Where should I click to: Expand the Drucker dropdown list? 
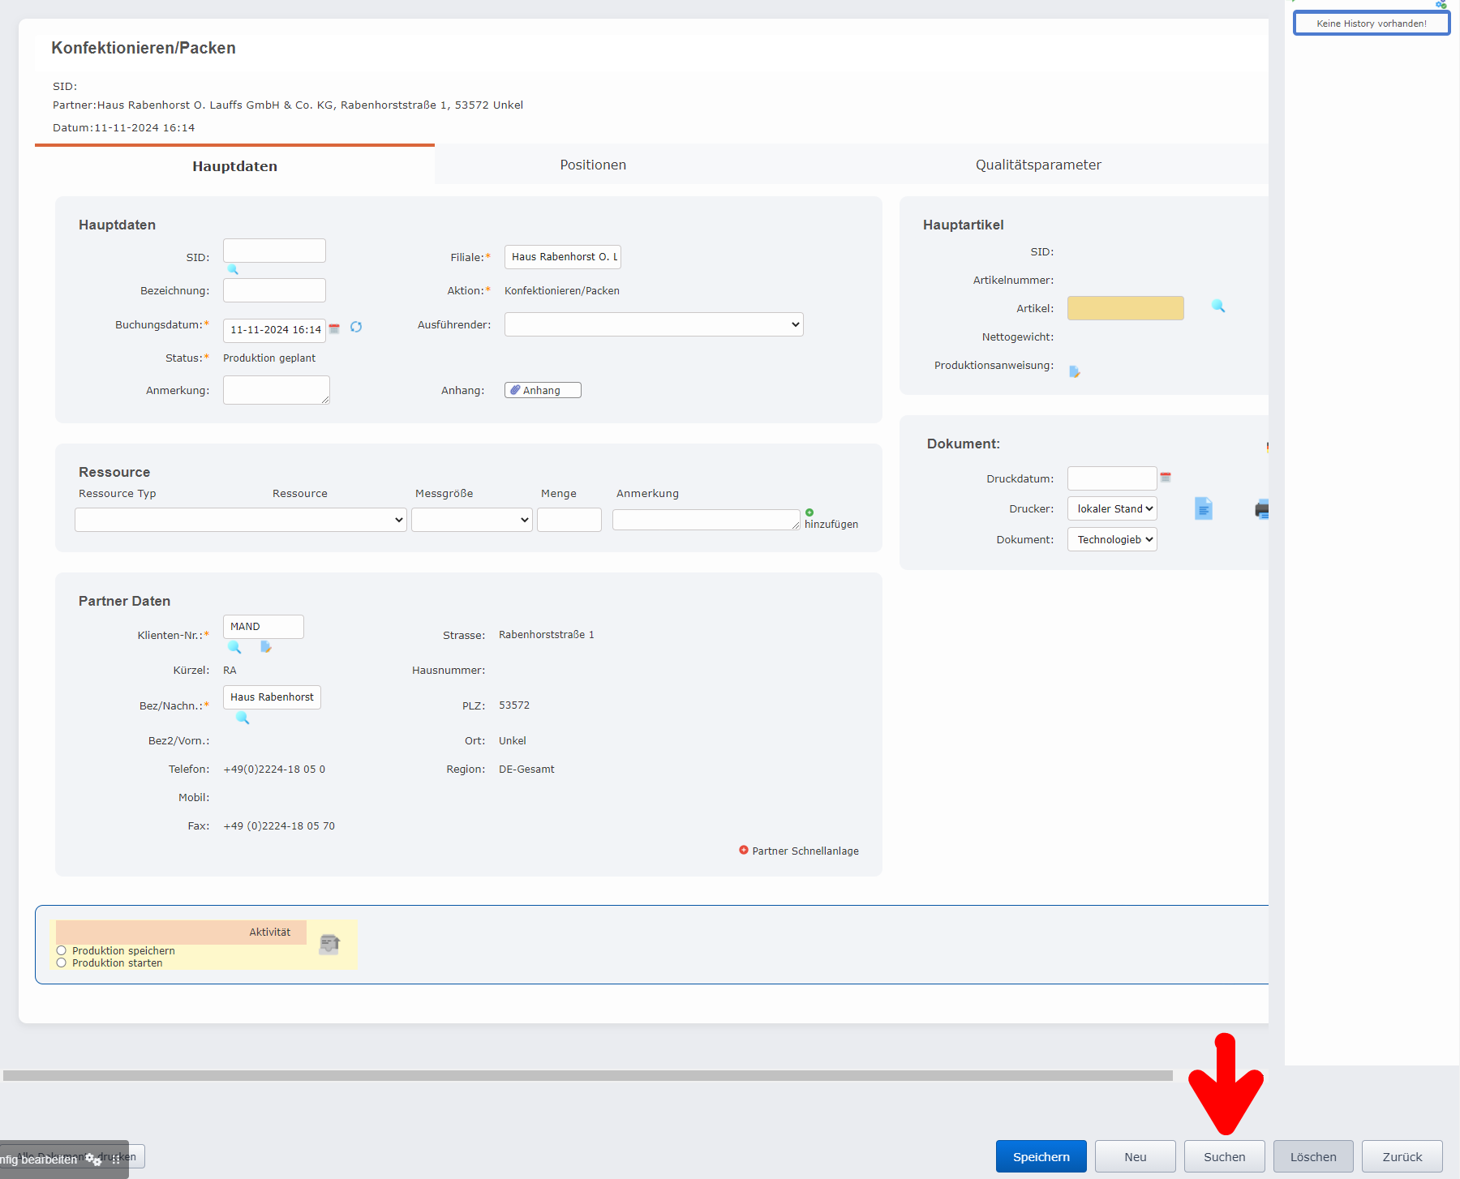[1112, 508]
